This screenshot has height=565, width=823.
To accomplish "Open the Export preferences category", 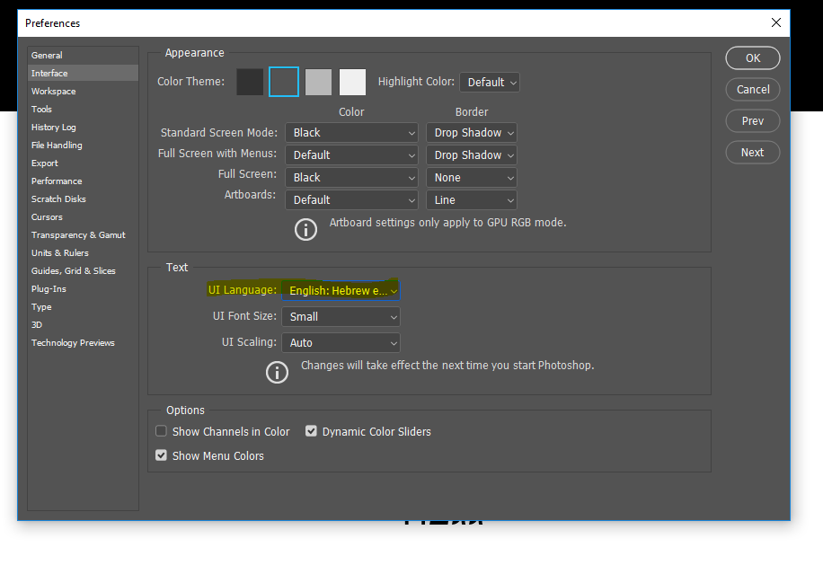I will [x=83, y=163].
